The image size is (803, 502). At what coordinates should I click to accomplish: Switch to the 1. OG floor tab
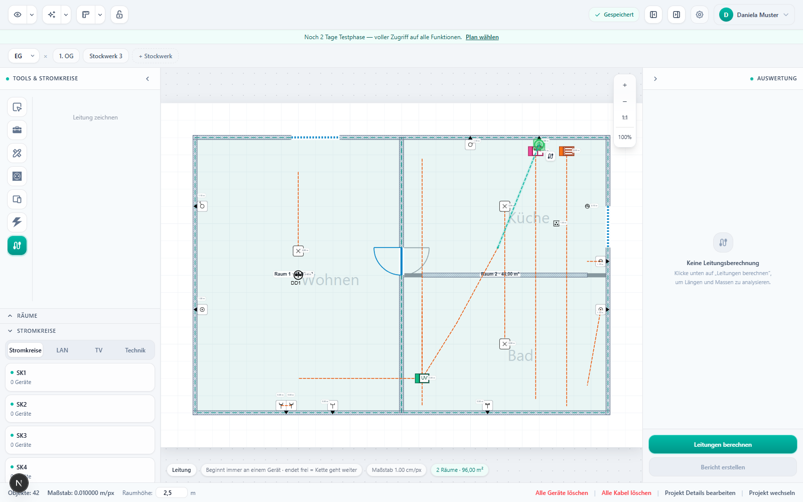click(x=66, y=56)
